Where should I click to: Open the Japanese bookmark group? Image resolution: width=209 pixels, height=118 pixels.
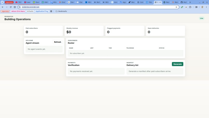(x=5, y=11)
